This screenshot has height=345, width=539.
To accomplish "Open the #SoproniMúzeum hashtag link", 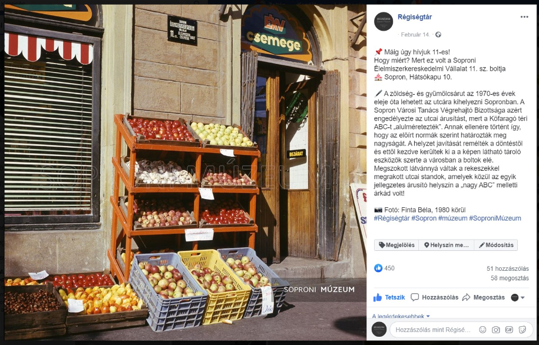I will [495, 218].
